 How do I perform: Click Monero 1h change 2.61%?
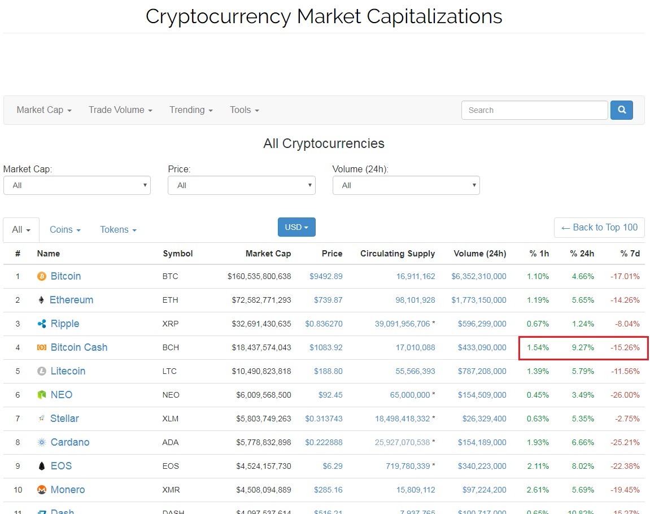[538, 490]
